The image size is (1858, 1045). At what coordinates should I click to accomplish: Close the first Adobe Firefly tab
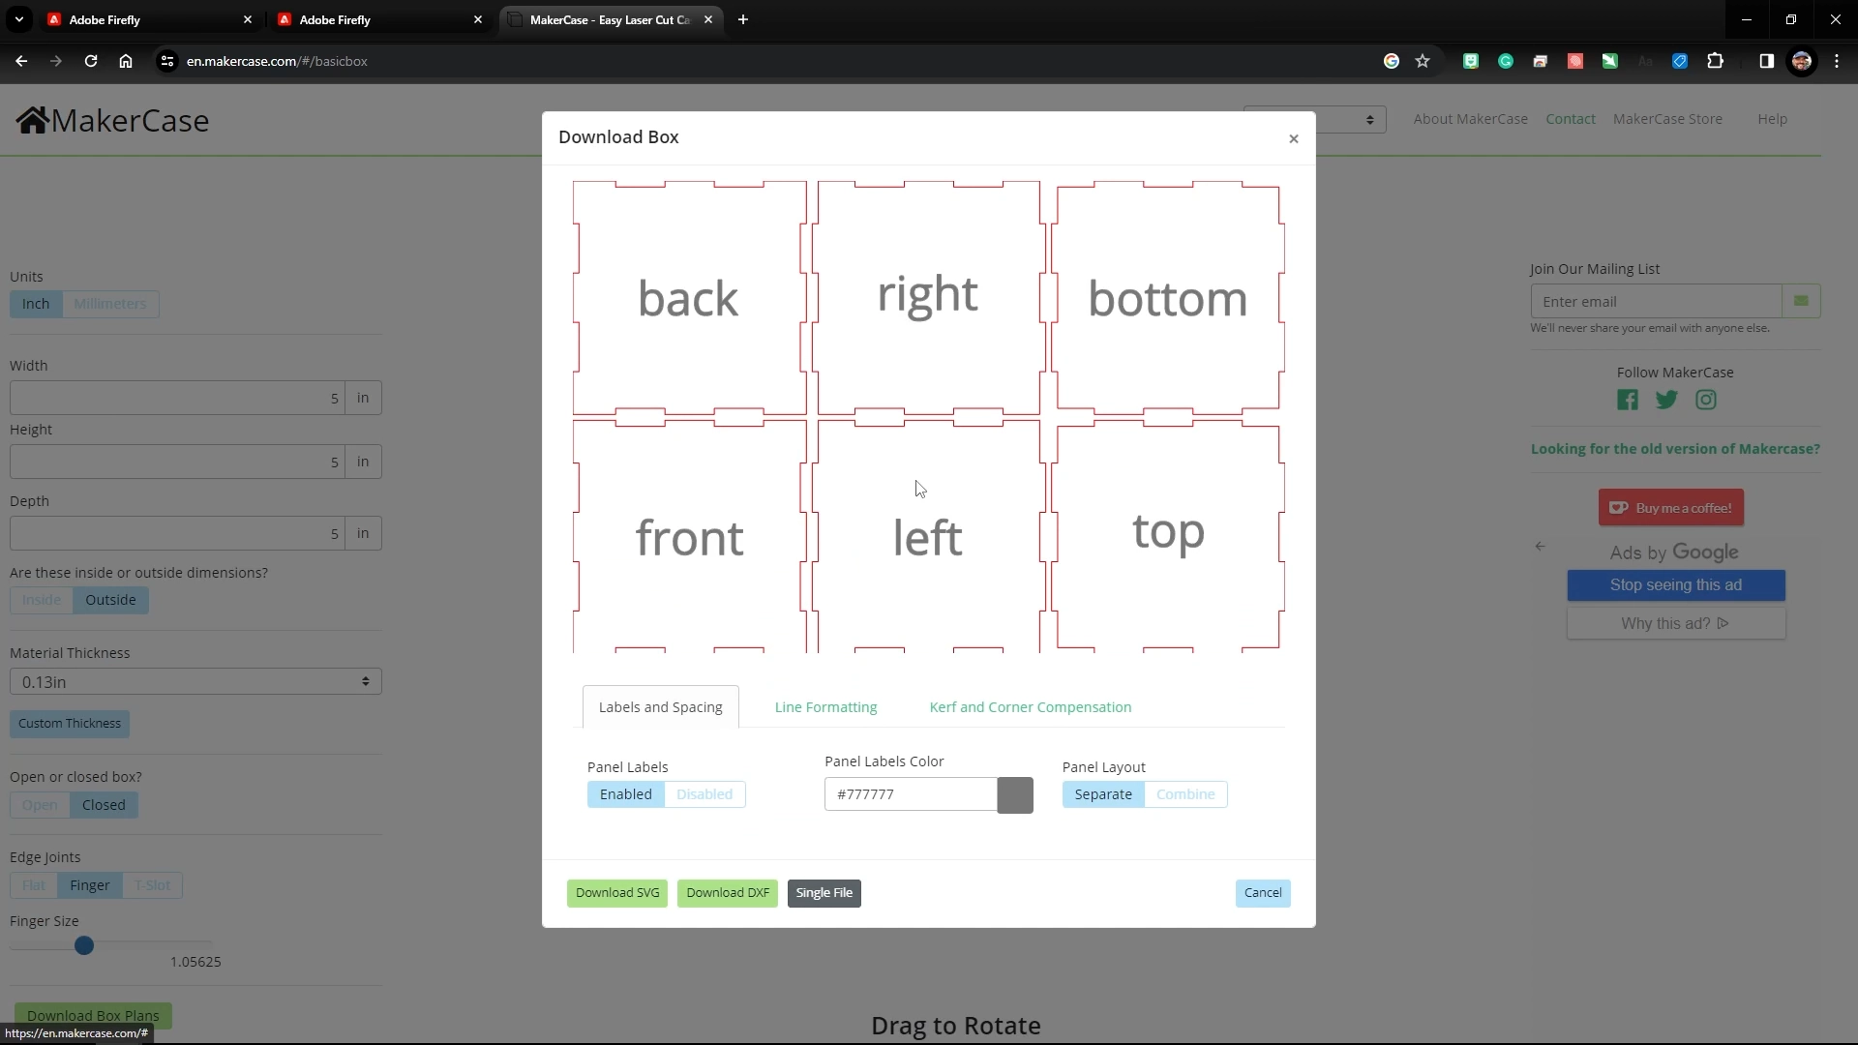coord(248,19)
